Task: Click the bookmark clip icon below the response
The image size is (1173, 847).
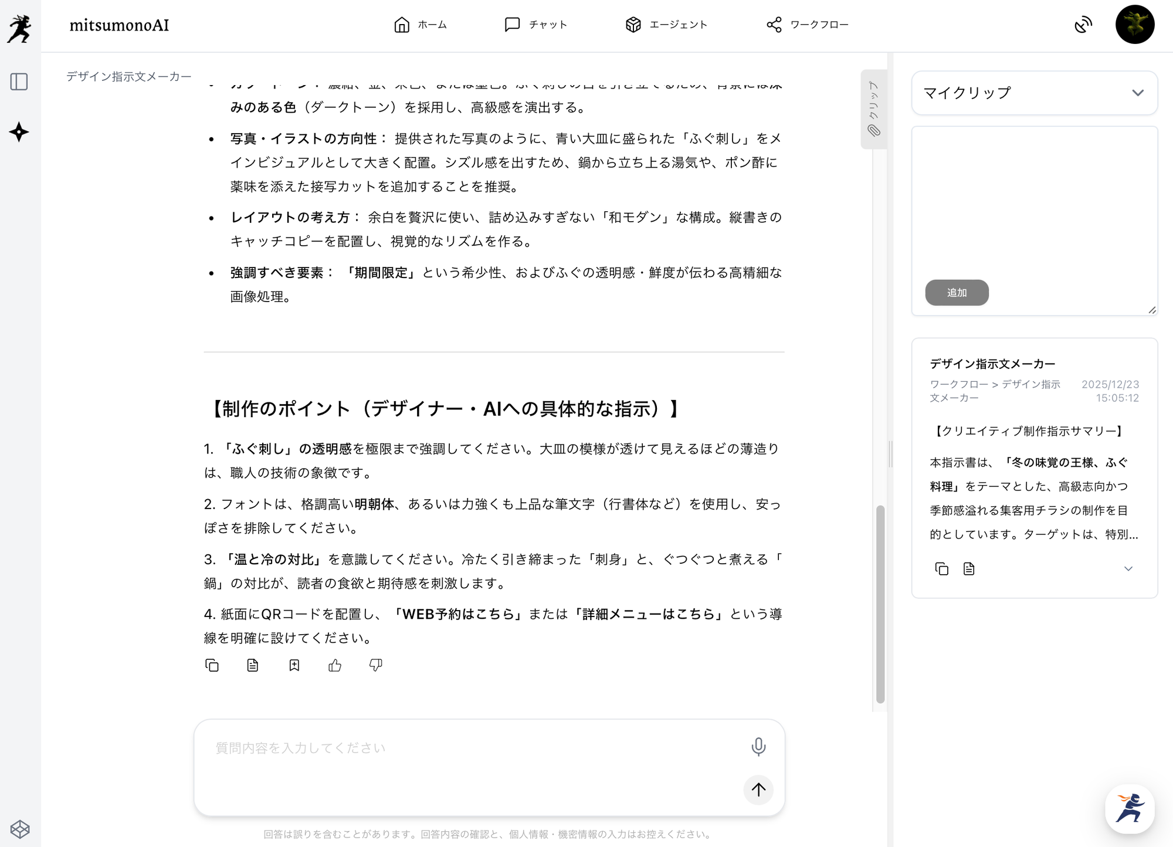Action: pyautogui.click(x=294, y=665)
